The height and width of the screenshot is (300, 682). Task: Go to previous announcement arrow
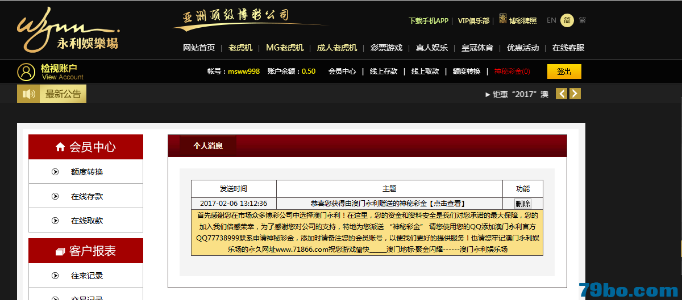pyautogui.click(x=562, y=94)
